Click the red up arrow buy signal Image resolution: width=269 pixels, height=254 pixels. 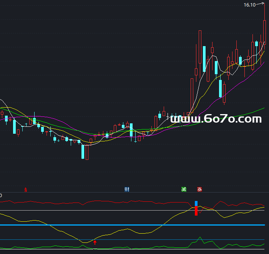point(95,242)
